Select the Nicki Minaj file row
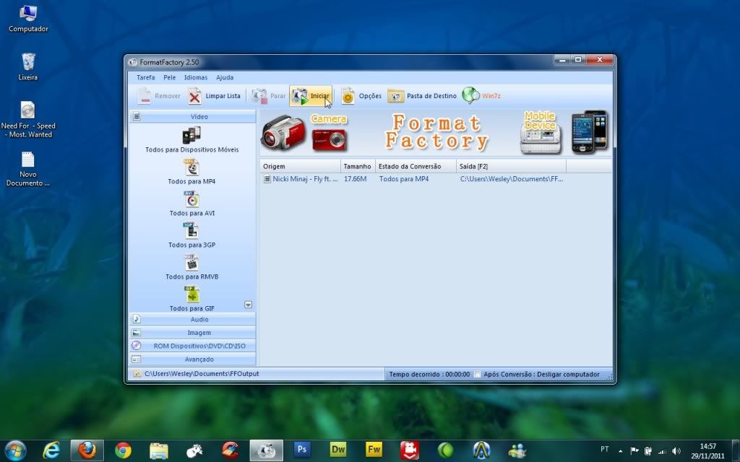Image resolution: width=740 pixels, height=462 pixels. coord(304,178)
